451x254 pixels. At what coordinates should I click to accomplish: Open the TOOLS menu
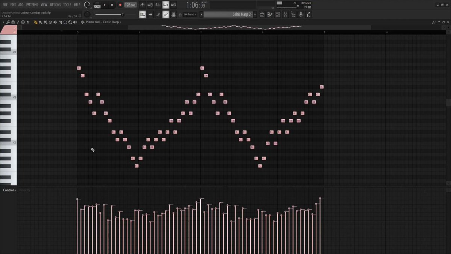67,5
